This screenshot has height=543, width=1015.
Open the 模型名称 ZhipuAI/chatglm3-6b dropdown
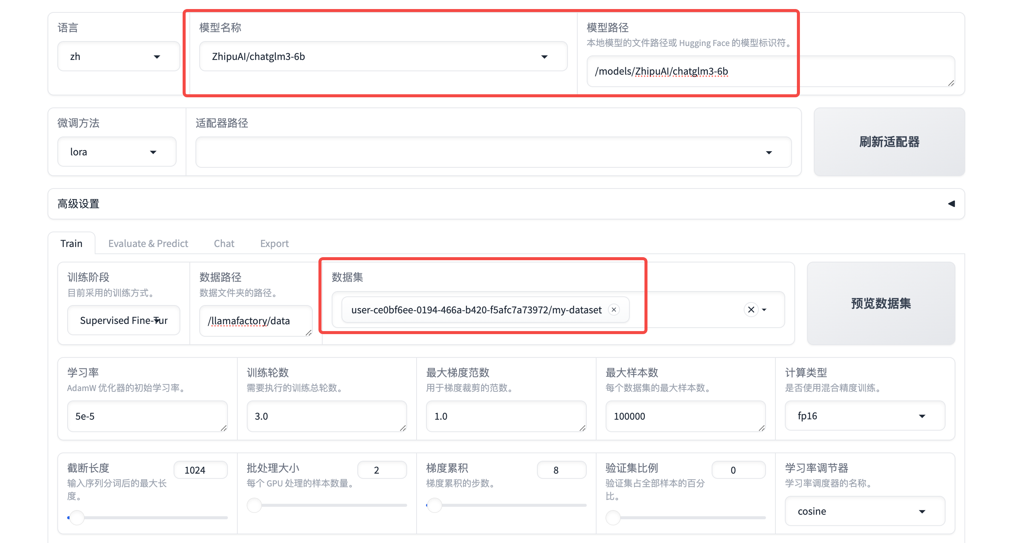pos(383,56)
